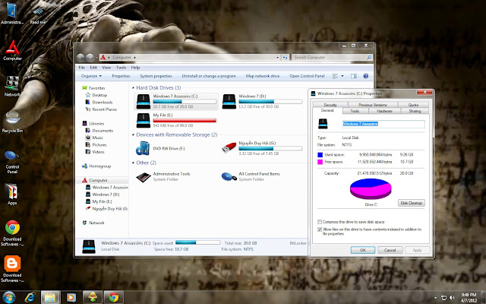Viewport: 486px width, 304px height.
Task: Select the Computer desktop icon
Action: 12,50
